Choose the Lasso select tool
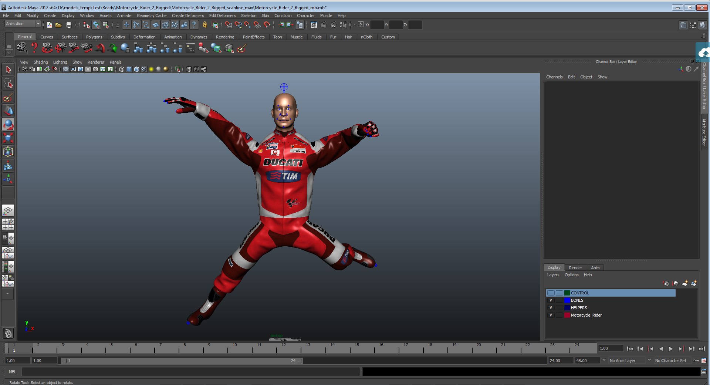 coord(8,84)
